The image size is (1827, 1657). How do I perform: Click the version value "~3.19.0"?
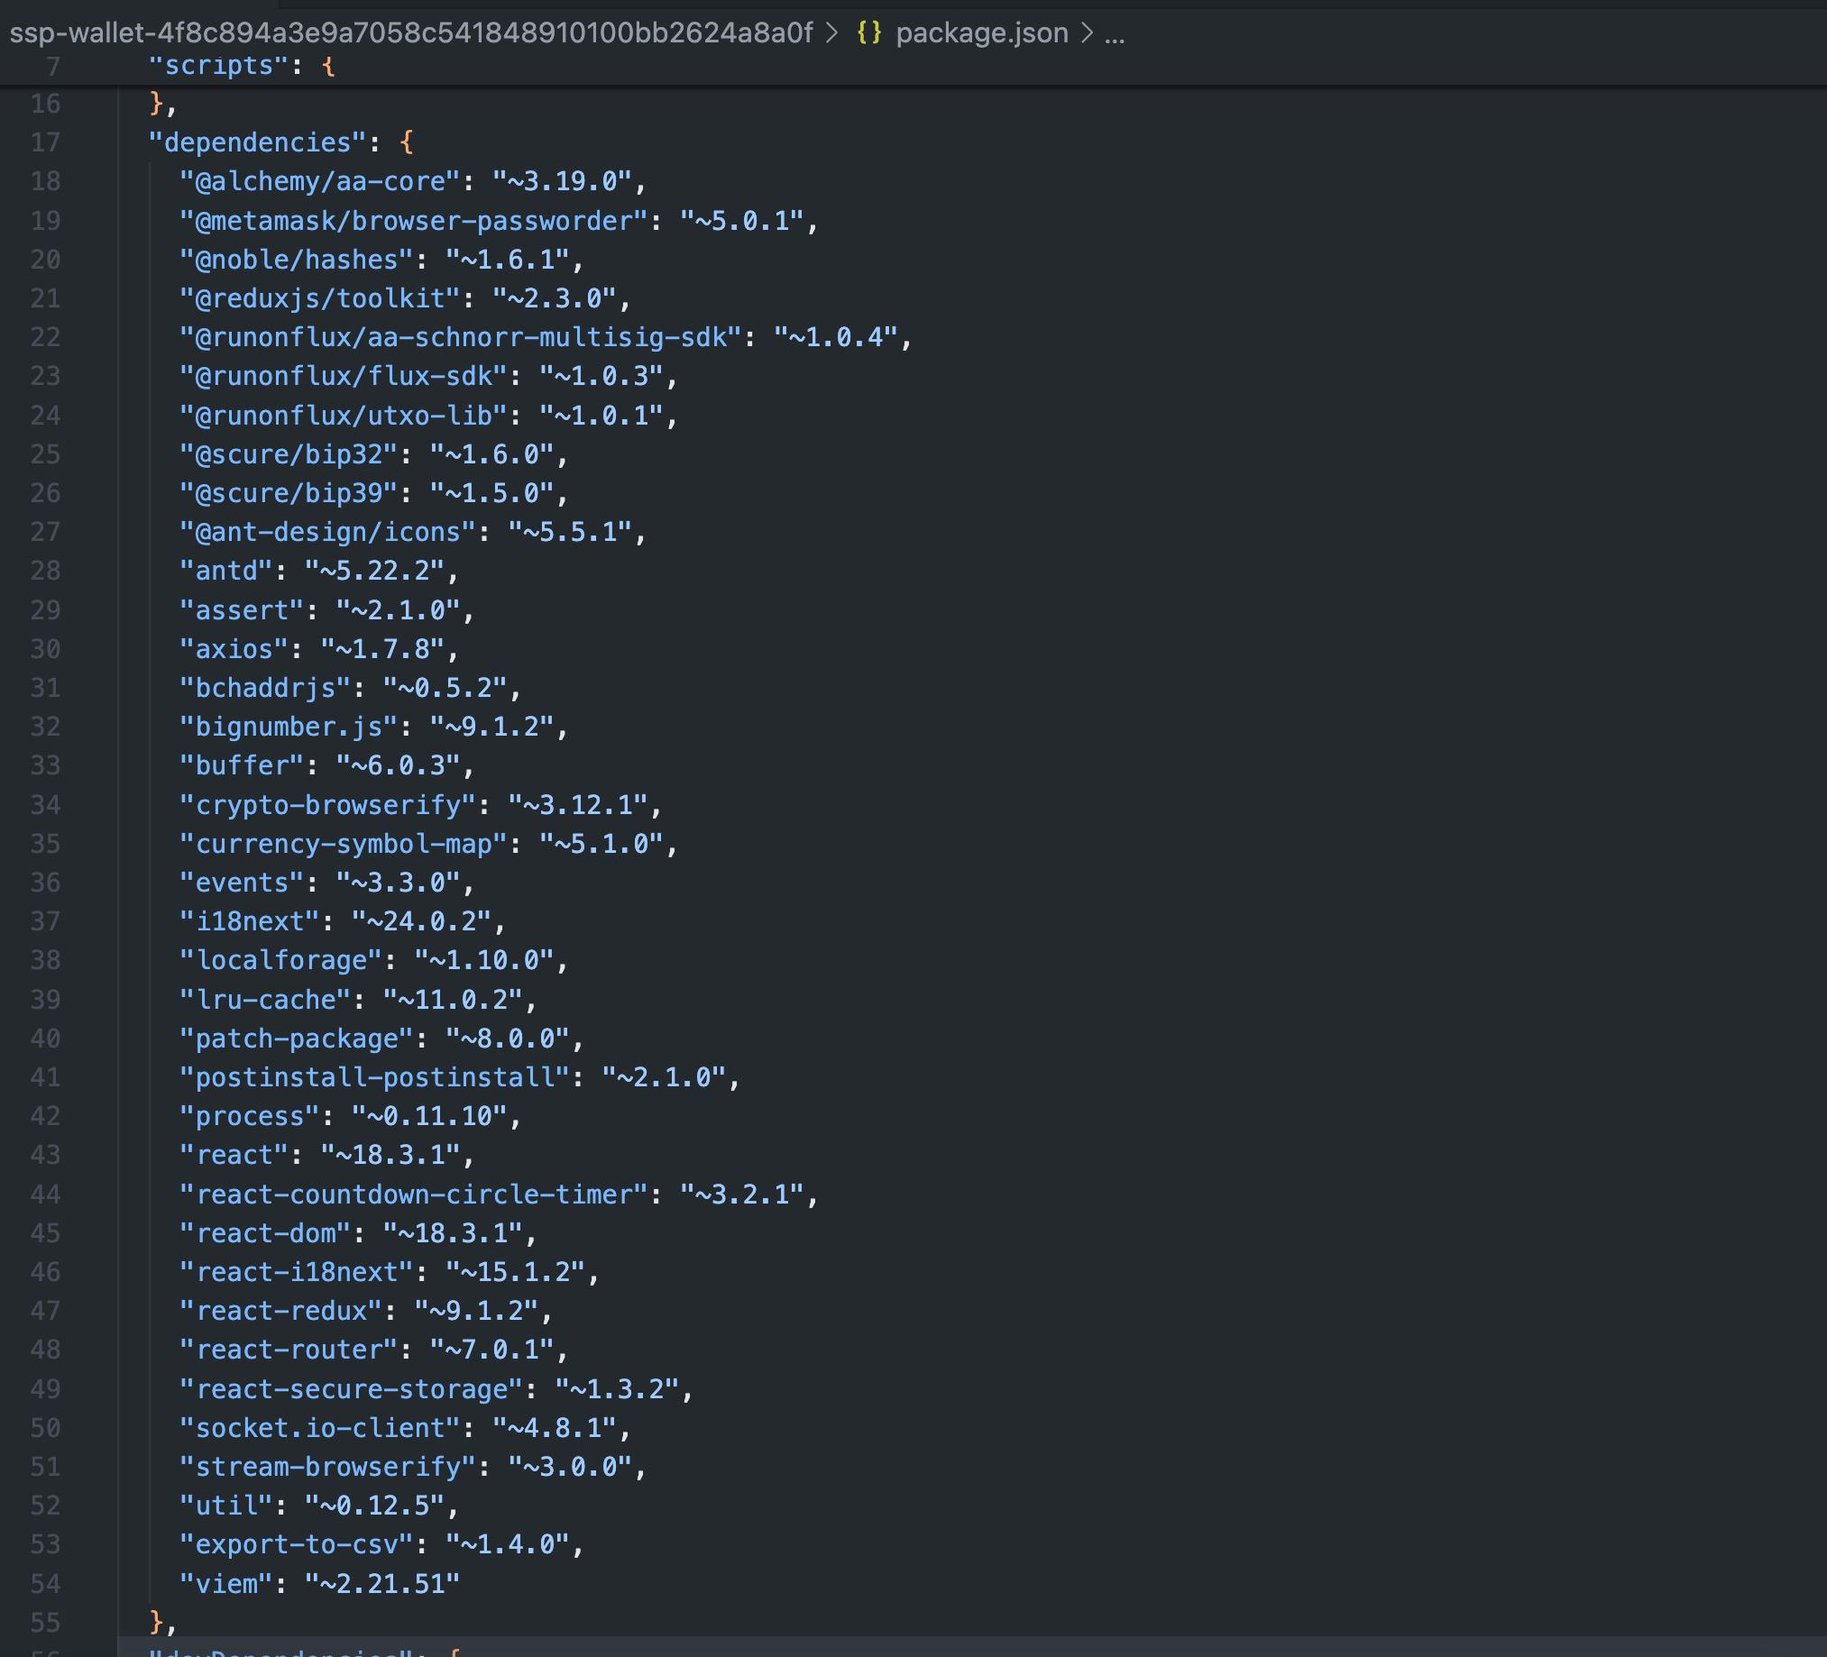tap(562, 181)
